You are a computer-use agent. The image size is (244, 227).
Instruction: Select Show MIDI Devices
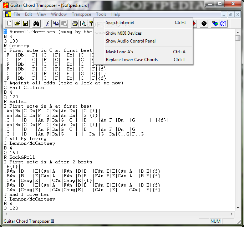(x=143, y=33)
